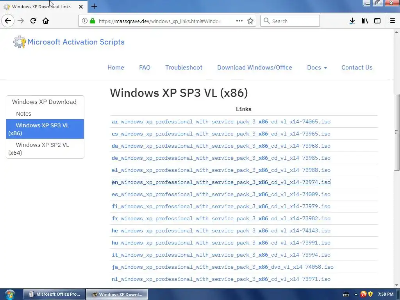
Task: Bookmark this page with the star icon
Action: [250, 21]
